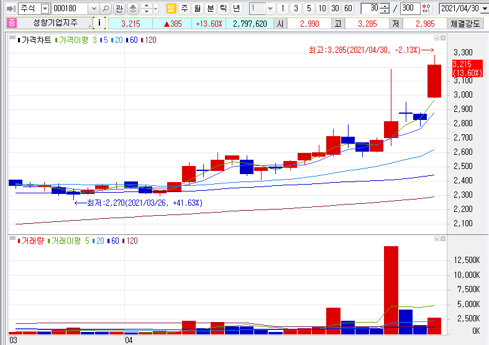This screenshot has width=489, height=345.
Task: Open stock info with the i button
Action: (x=99, y=23)
